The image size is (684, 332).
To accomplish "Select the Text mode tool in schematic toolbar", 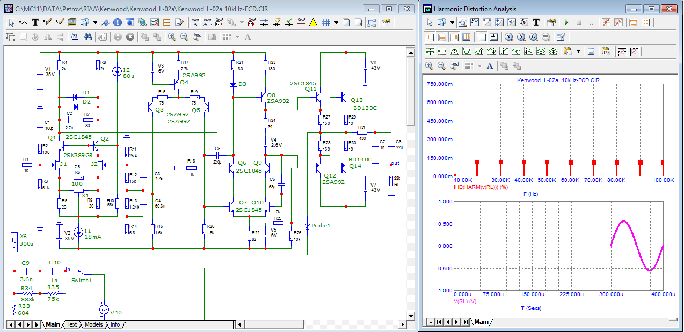I will pyautogui.click(x=35, y=23).
